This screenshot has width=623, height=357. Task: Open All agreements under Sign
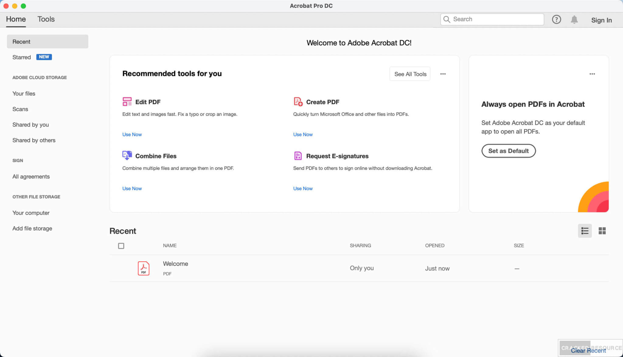[x=31, y=177]
